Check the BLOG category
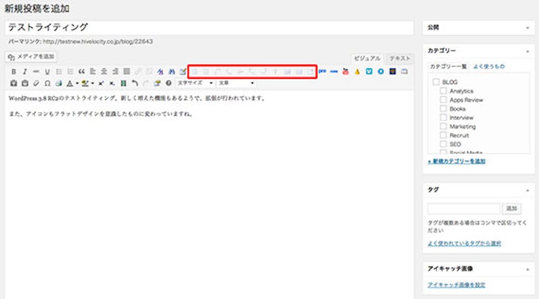 pos(436,81)
